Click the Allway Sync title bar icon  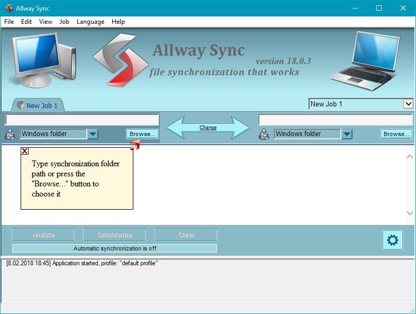[9, 8]
